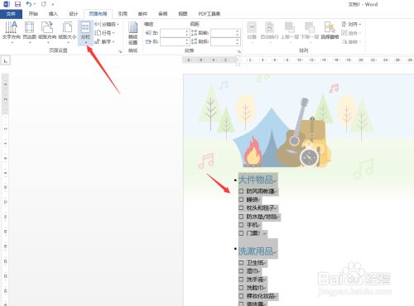Click the 旋转 rotate icon
Screen dimensions: 414x306
point(344,41)
